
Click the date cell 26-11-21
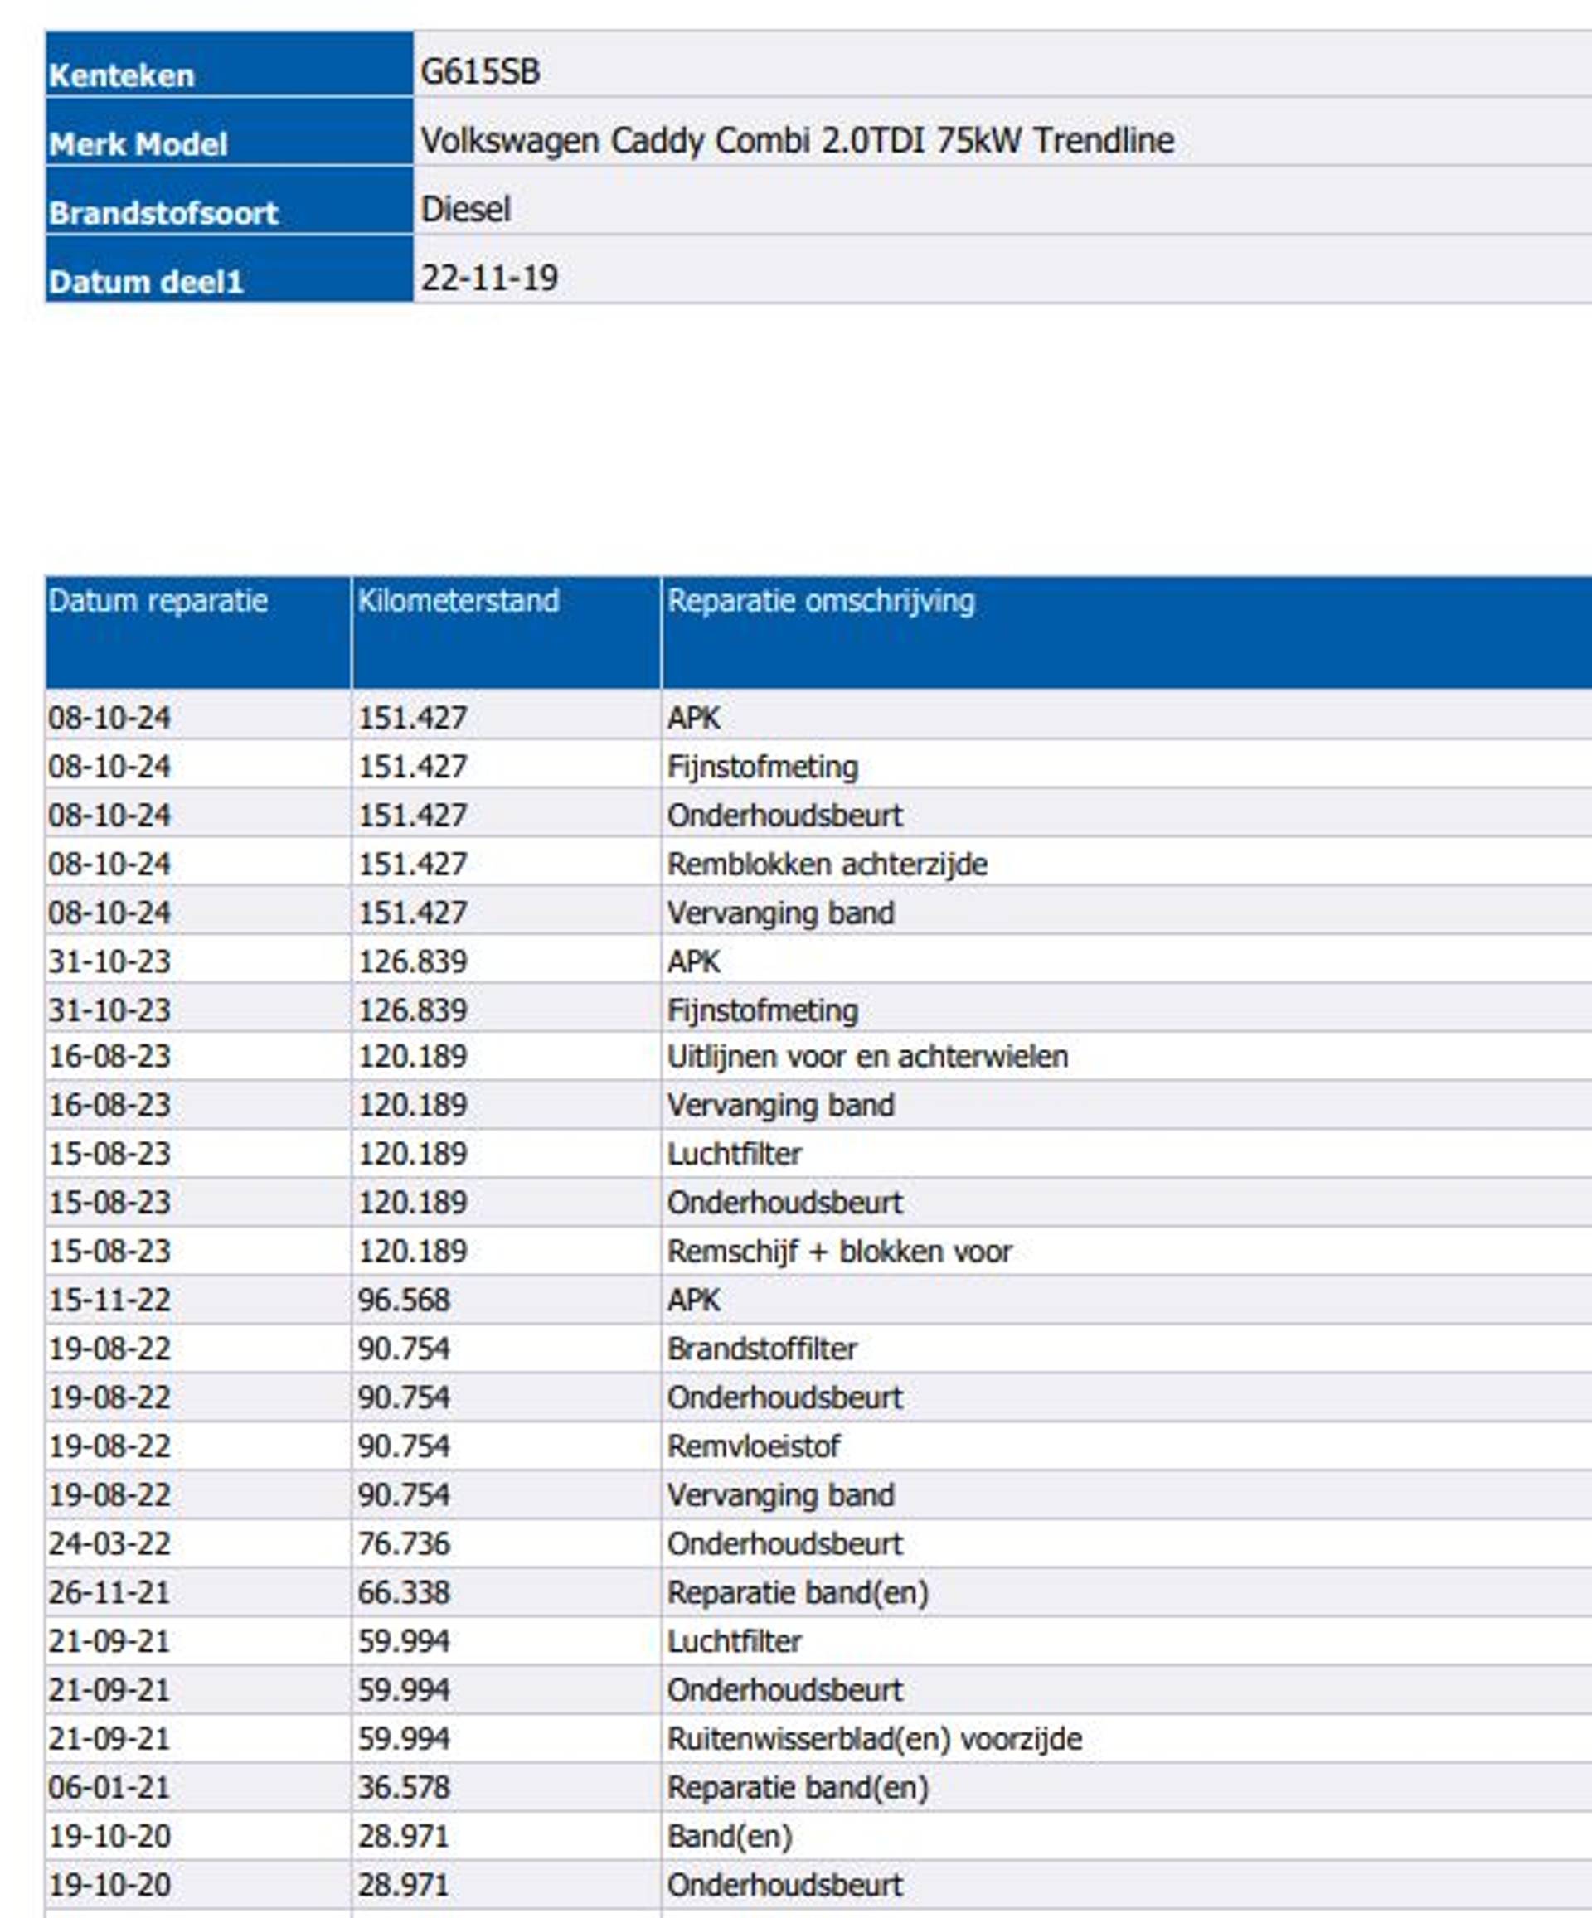tap(109, 1593)
